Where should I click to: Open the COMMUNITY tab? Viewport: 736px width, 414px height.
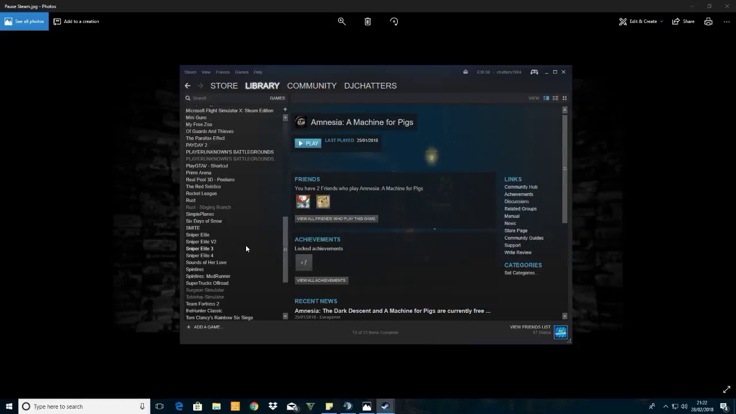(x=312, y=86)
